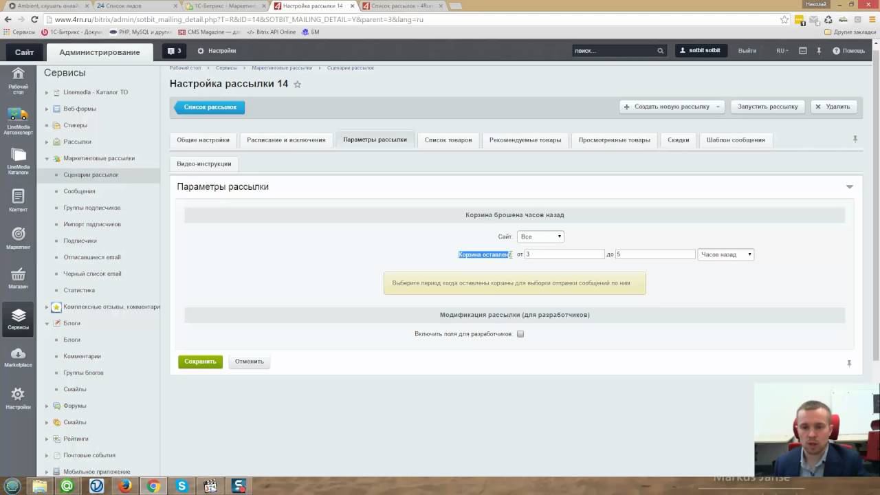Switch to Скидки tab
This screenshot has height=495, width=880.
pyautogui.click(x=678, y=140)
